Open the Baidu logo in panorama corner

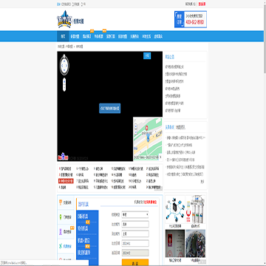[63, 156]
